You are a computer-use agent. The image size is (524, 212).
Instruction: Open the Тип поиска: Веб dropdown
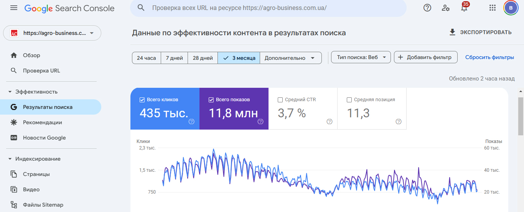(x=361, y=57)
